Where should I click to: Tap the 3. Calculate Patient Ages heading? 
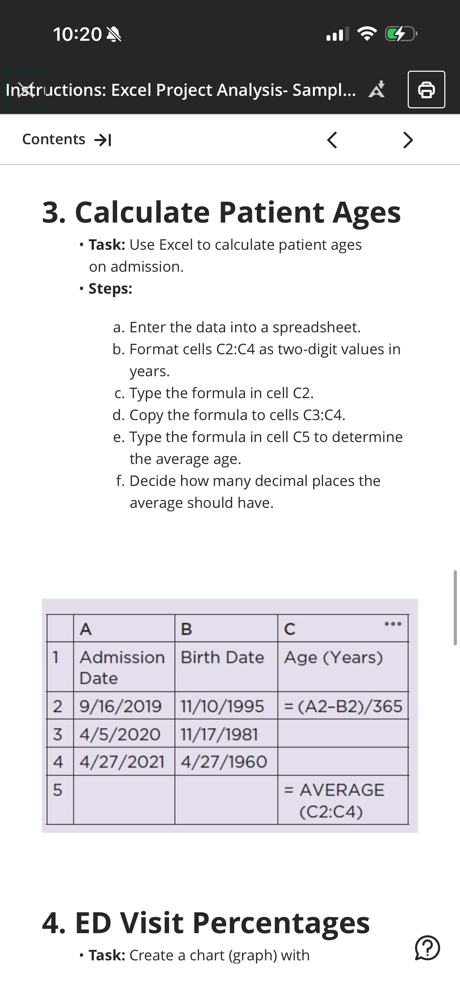[222, 212]
